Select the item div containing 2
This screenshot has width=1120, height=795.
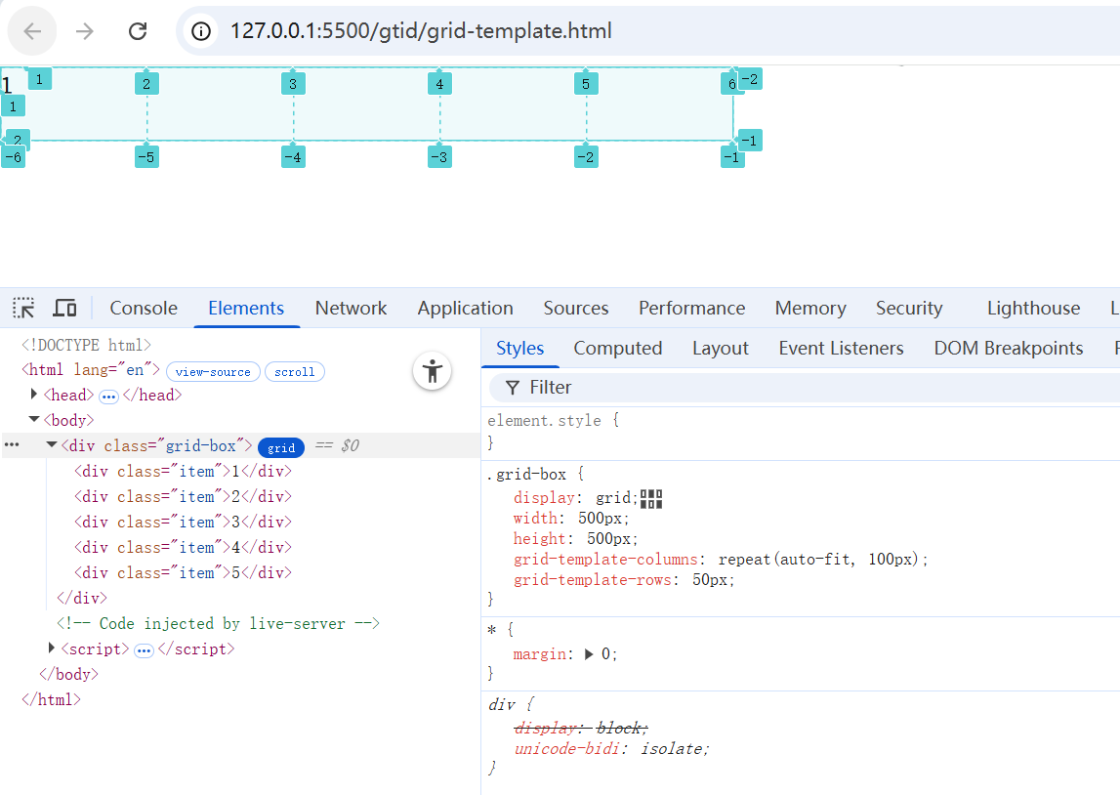point(184,496)
